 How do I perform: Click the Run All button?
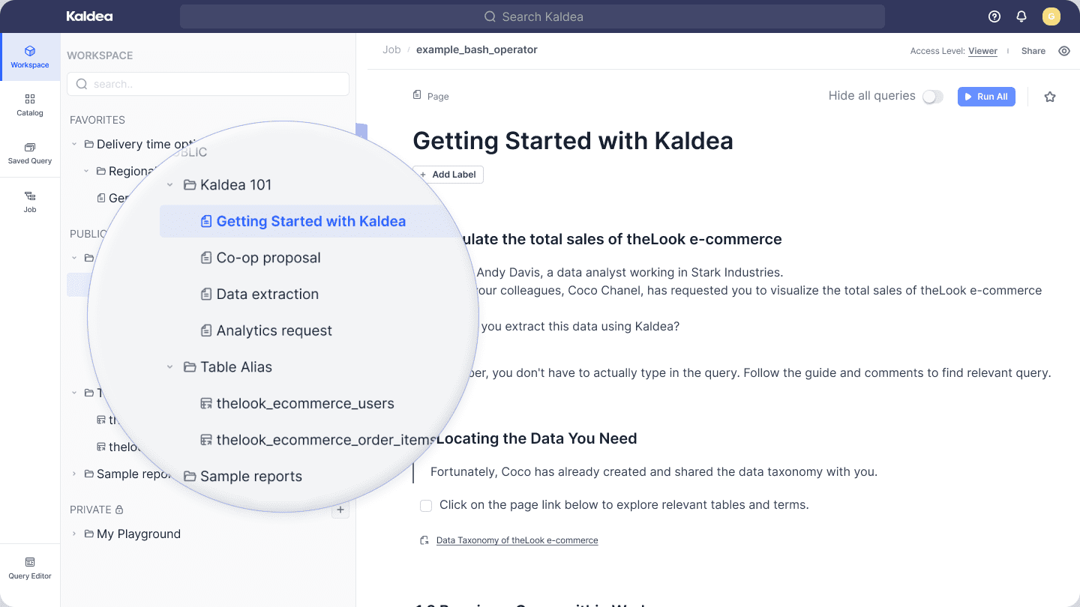pyautogui.click(x=986, y=97)
